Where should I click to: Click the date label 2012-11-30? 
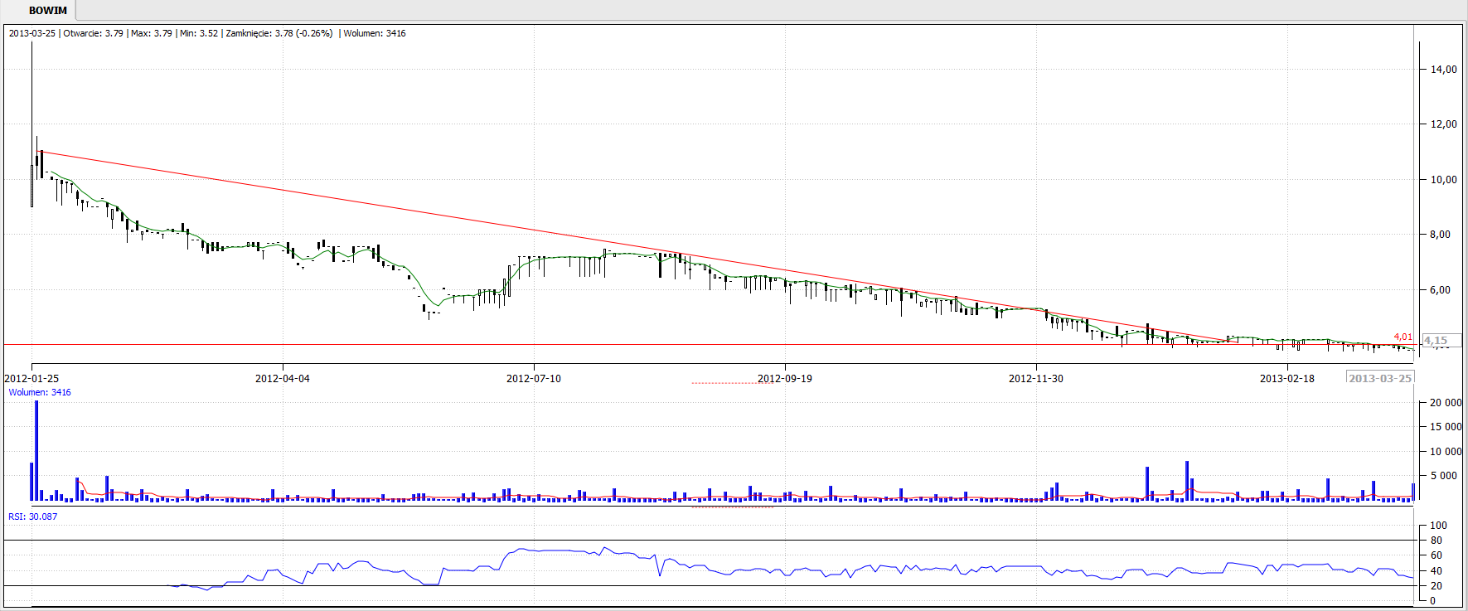(1036, 379)
